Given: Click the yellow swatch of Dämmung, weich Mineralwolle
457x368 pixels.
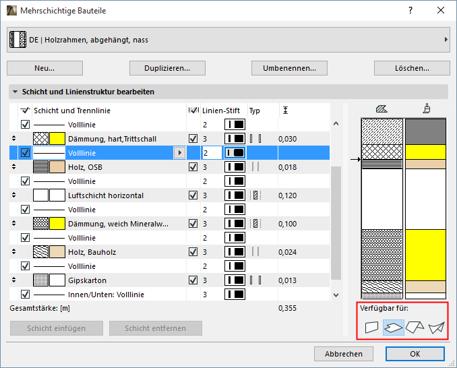Looking at the screenshot, I should pos(57,224).
